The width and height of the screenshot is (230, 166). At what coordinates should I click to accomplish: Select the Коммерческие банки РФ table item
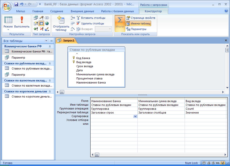[28, 51]
